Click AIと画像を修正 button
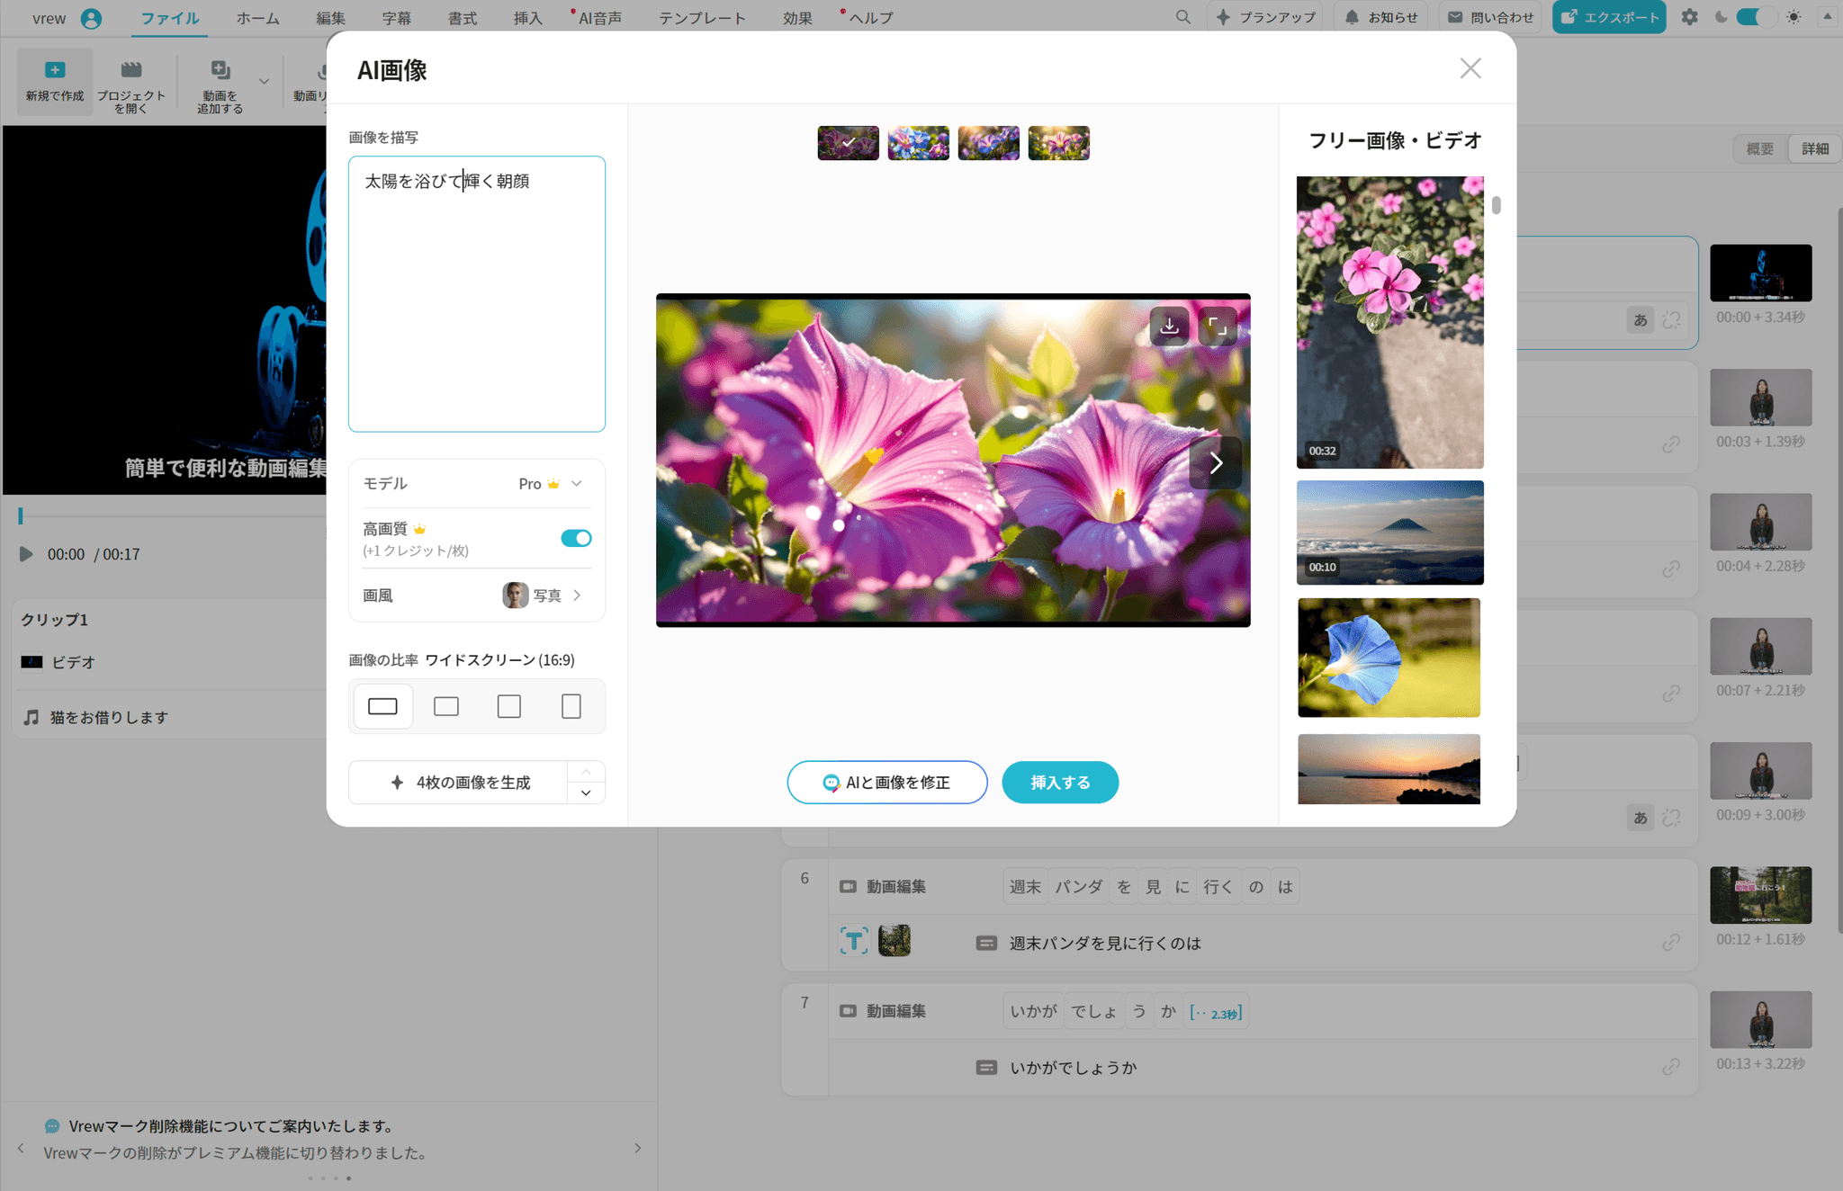The width and height of the screenshot is (1843, 1191). pyautogui.click(x=886, y=783)
